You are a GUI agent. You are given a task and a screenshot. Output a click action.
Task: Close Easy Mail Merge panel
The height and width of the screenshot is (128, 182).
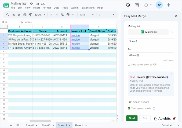click(x=176, y=16)
